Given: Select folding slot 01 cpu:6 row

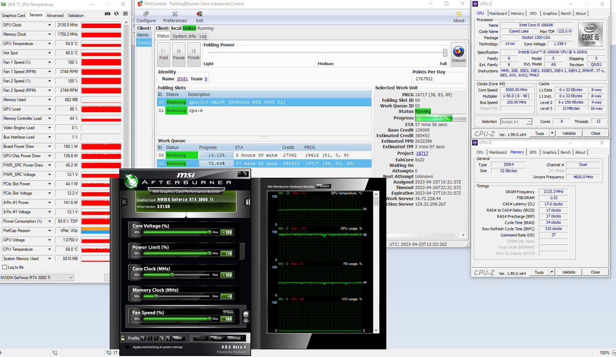Looking at the screenshot, I should (264, 110).
